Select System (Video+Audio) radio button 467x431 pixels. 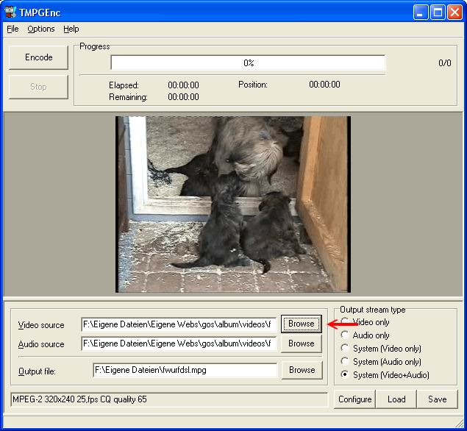(345, 375)
